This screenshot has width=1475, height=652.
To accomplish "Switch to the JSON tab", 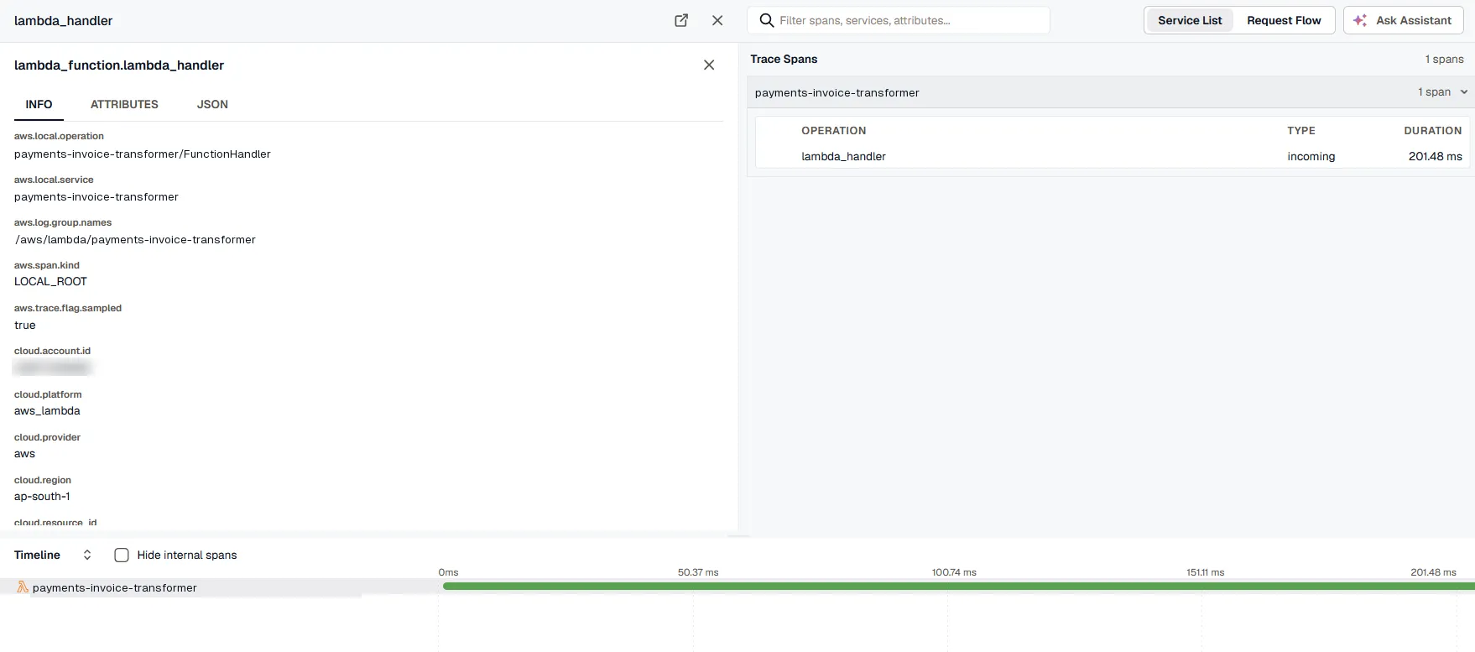I will [212, 104].
